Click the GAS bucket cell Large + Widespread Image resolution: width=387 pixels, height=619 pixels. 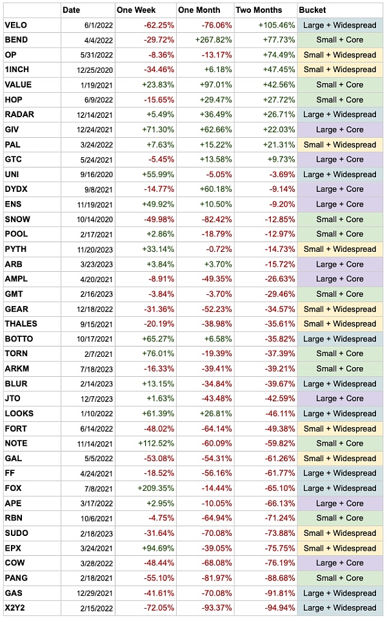pyautogui.click(x=339, y=593)
